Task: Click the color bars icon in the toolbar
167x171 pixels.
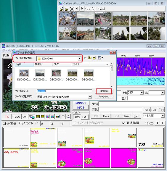Action: [x=58, y=117]
